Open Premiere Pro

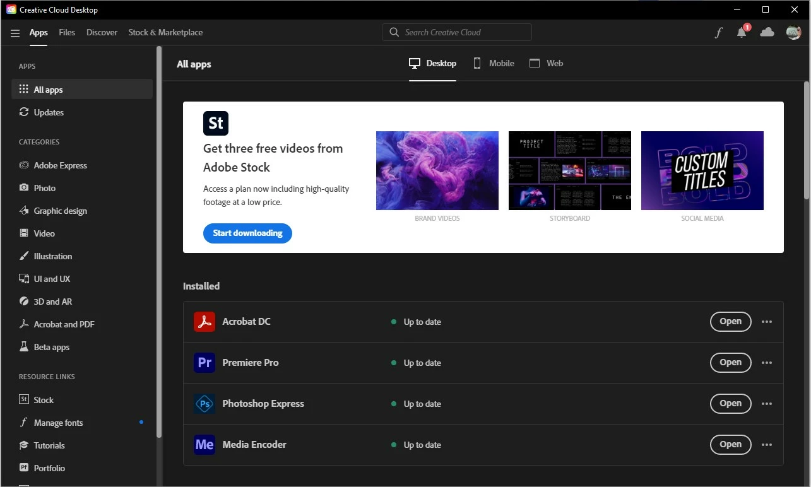[x=730, y=363]
